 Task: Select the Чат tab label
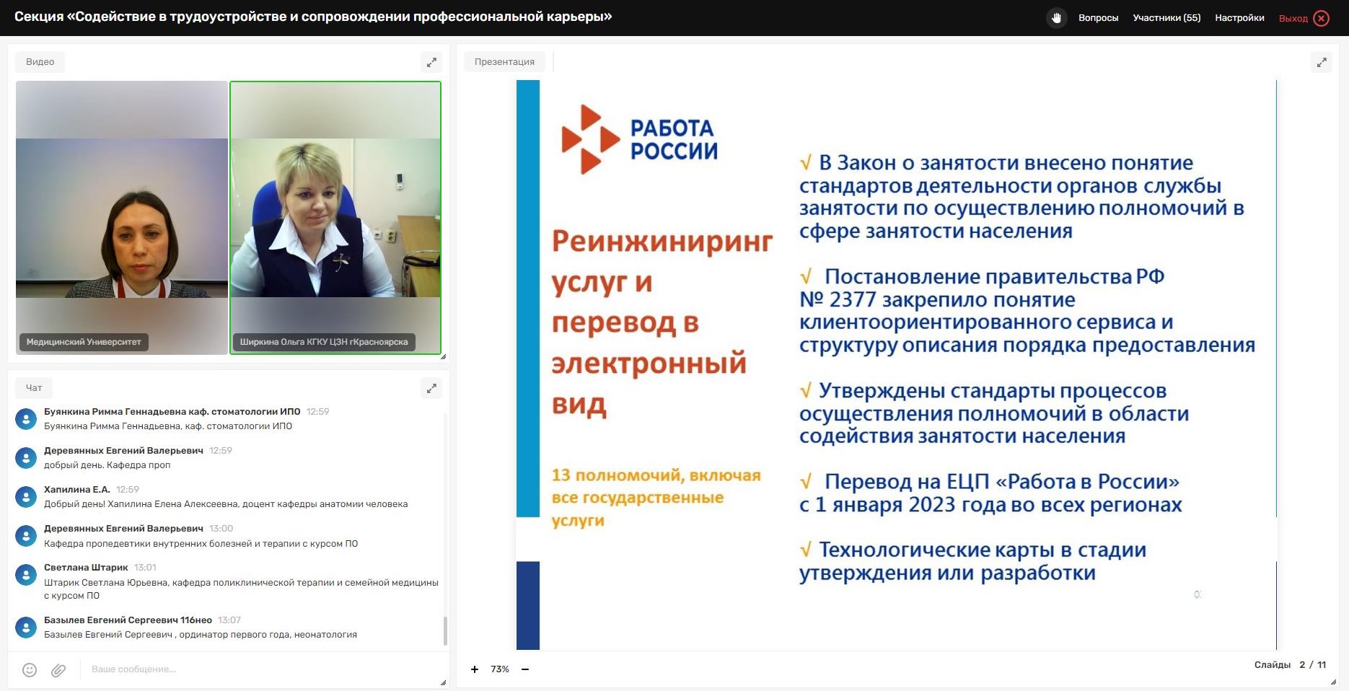coord(34,388)
